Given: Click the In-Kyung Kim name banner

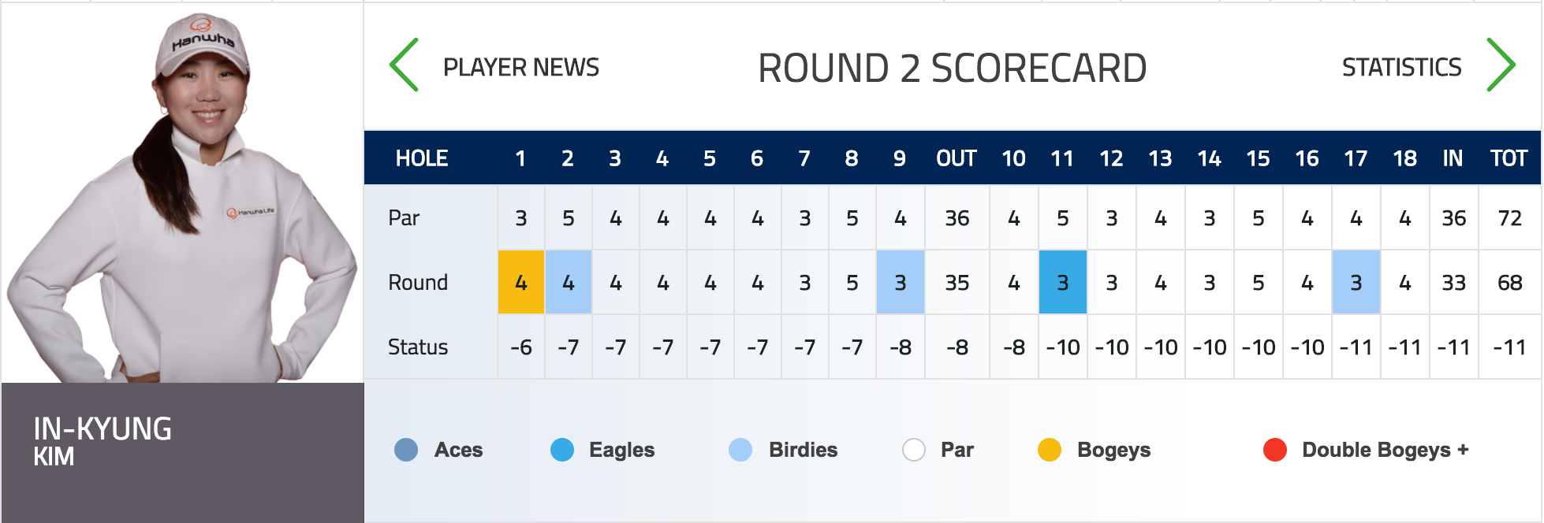Looking at the screenshot, I should point(182,452).
